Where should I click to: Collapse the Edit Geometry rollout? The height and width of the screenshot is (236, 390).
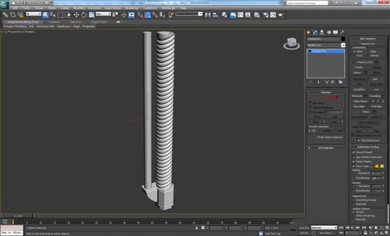[x=368, y=38]
